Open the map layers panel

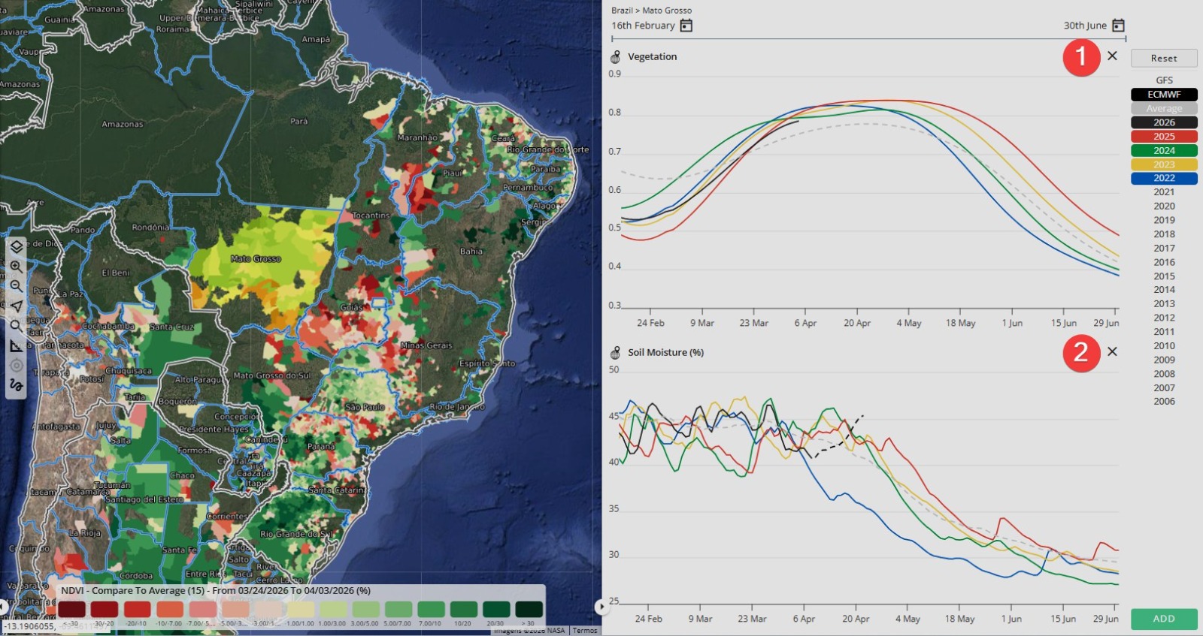click(17, 247)
